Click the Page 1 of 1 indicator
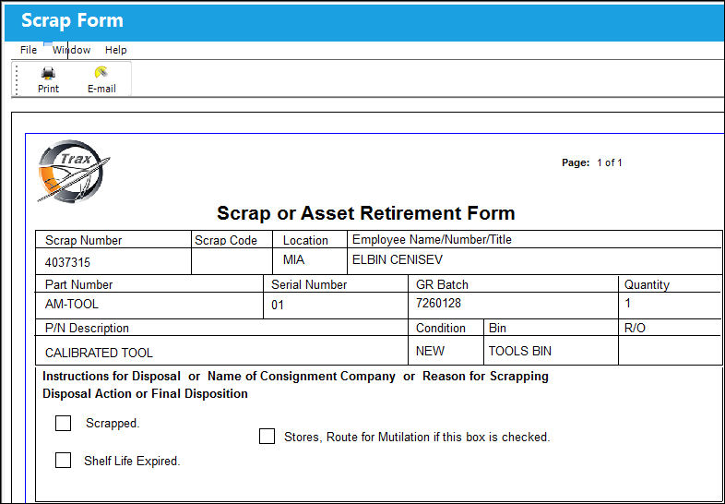This screenshot has height=504, width=725. coord(592,162)
